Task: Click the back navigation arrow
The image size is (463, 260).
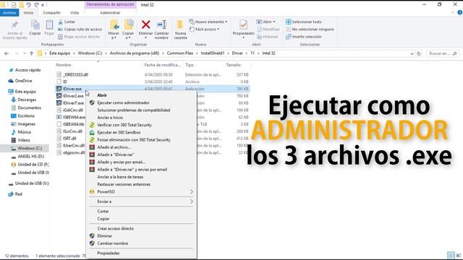Action: point(7,53)
